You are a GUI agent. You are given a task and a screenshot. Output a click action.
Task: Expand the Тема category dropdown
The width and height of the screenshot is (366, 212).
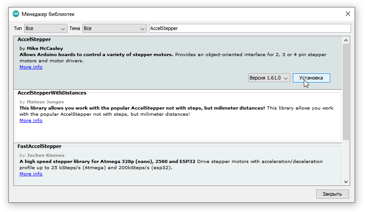(x=114, y=28)
